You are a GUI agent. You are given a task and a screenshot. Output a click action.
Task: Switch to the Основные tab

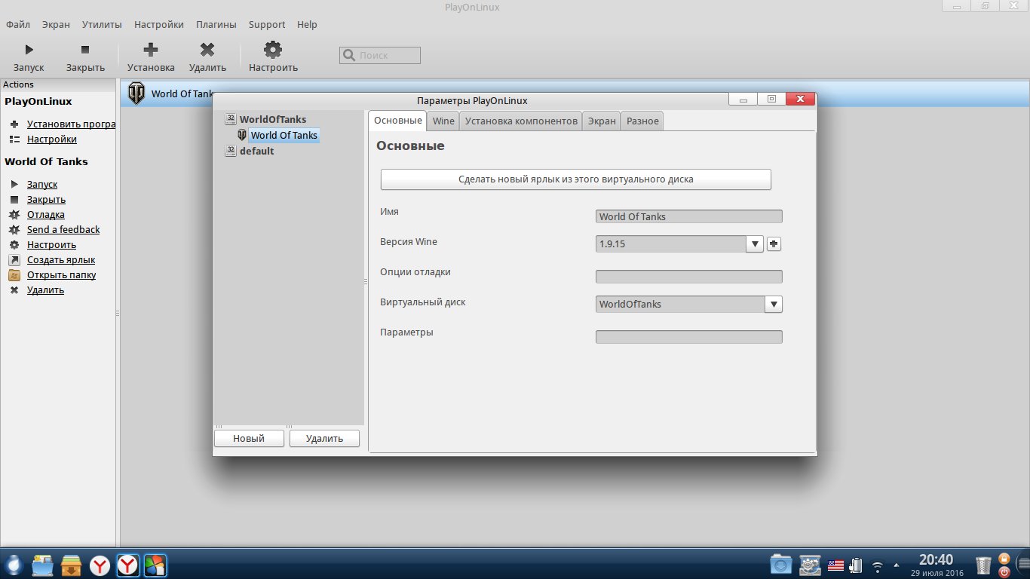[x=398, y=121]
